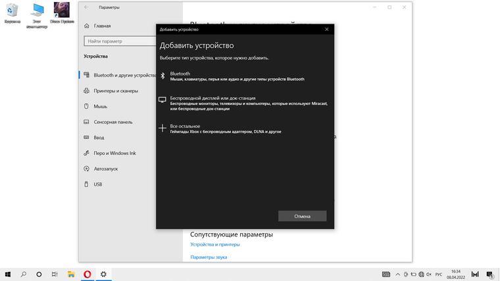
Task: Click Settings gear on taskbar
Action: point(103,274)
